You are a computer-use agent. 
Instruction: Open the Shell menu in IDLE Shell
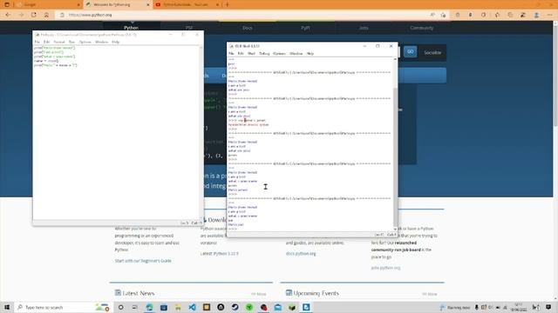[x=251, y=54]
